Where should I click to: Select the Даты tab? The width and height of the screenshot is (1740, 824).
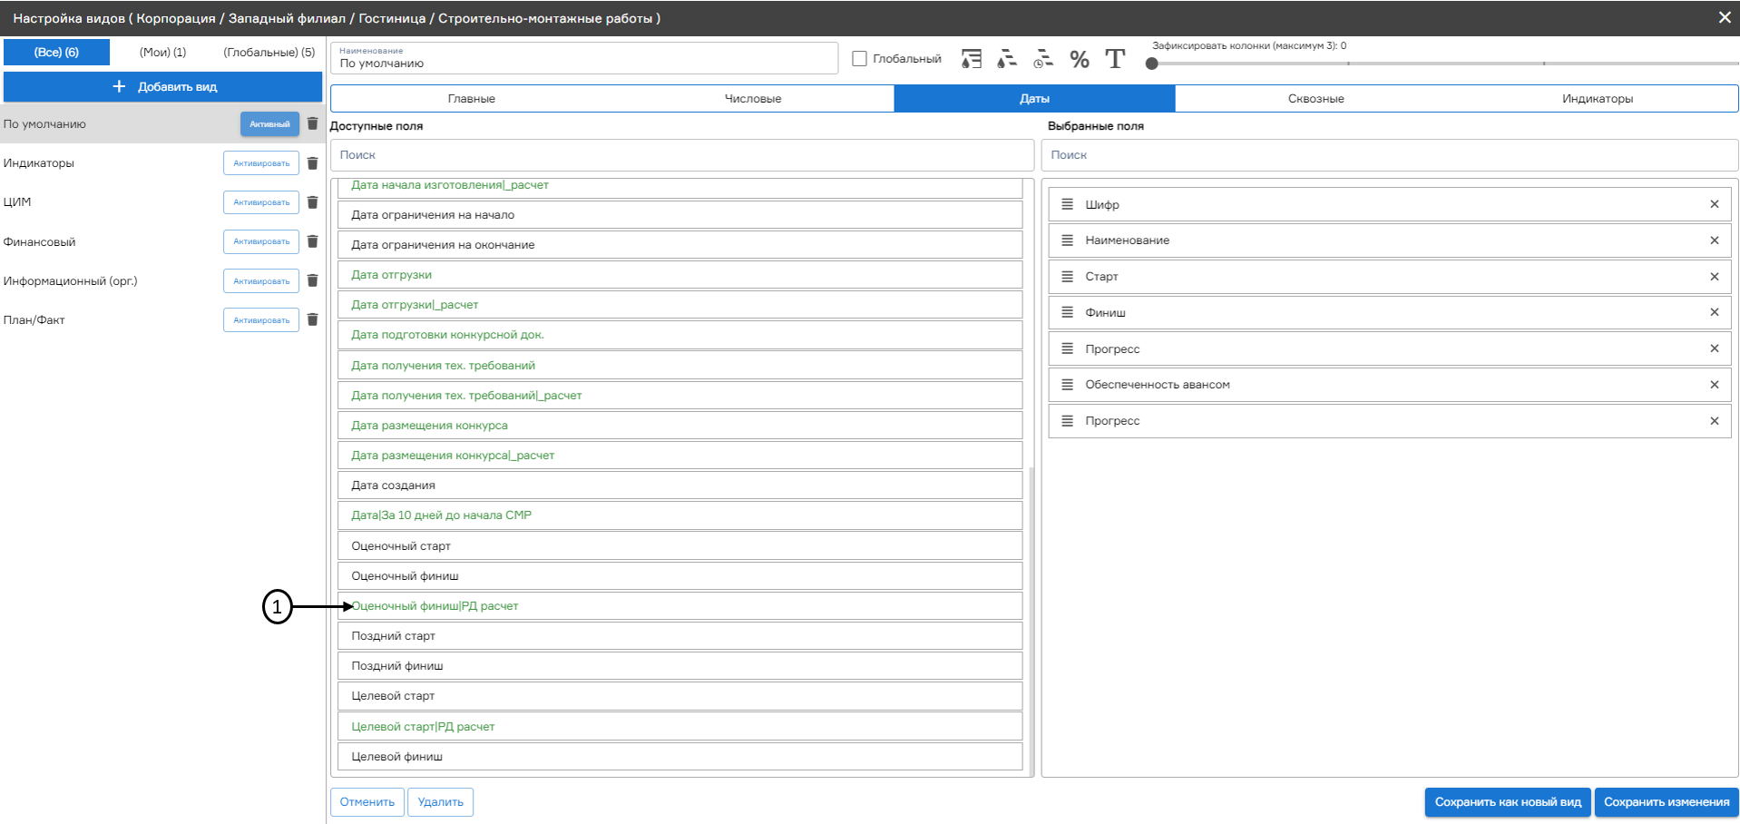pos(1034,98)
